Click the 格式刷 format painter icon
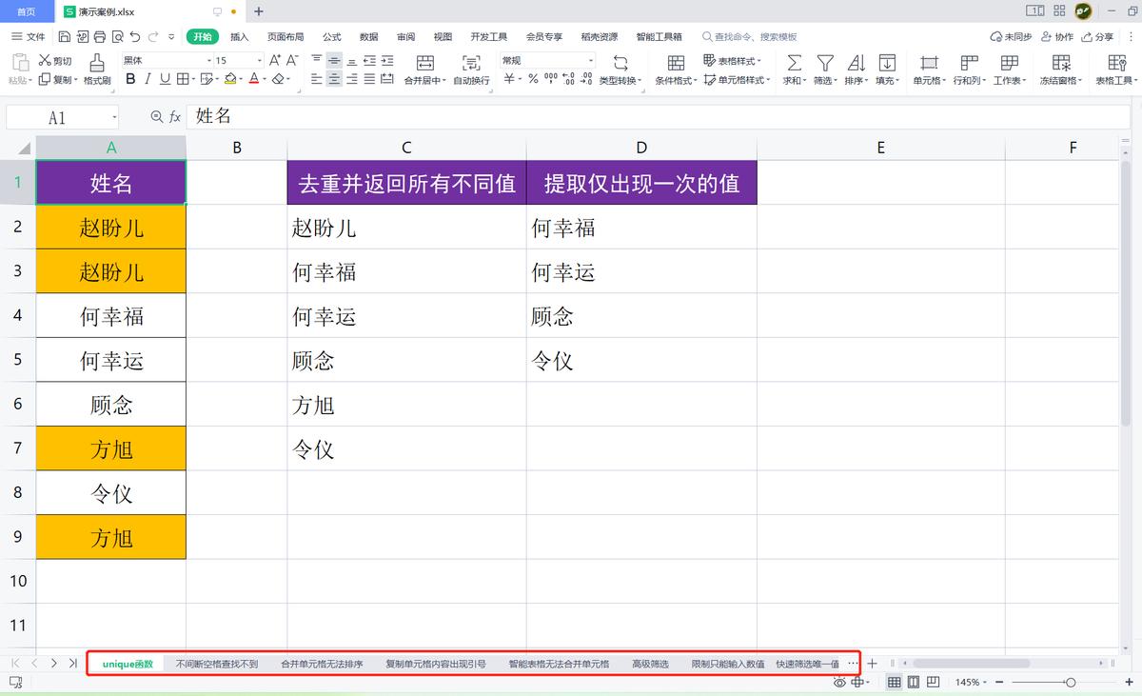The width and height of the screenshot is (1142, 696). pos(97,70)
